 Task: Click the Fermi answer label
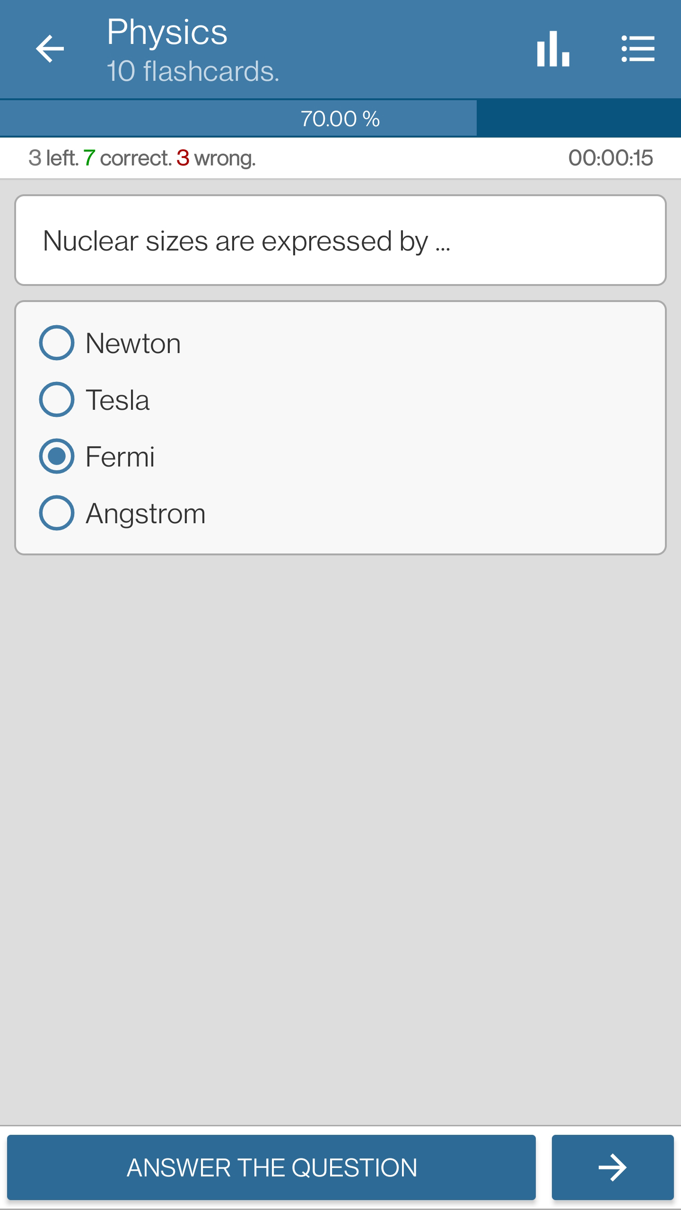[120, 457]
